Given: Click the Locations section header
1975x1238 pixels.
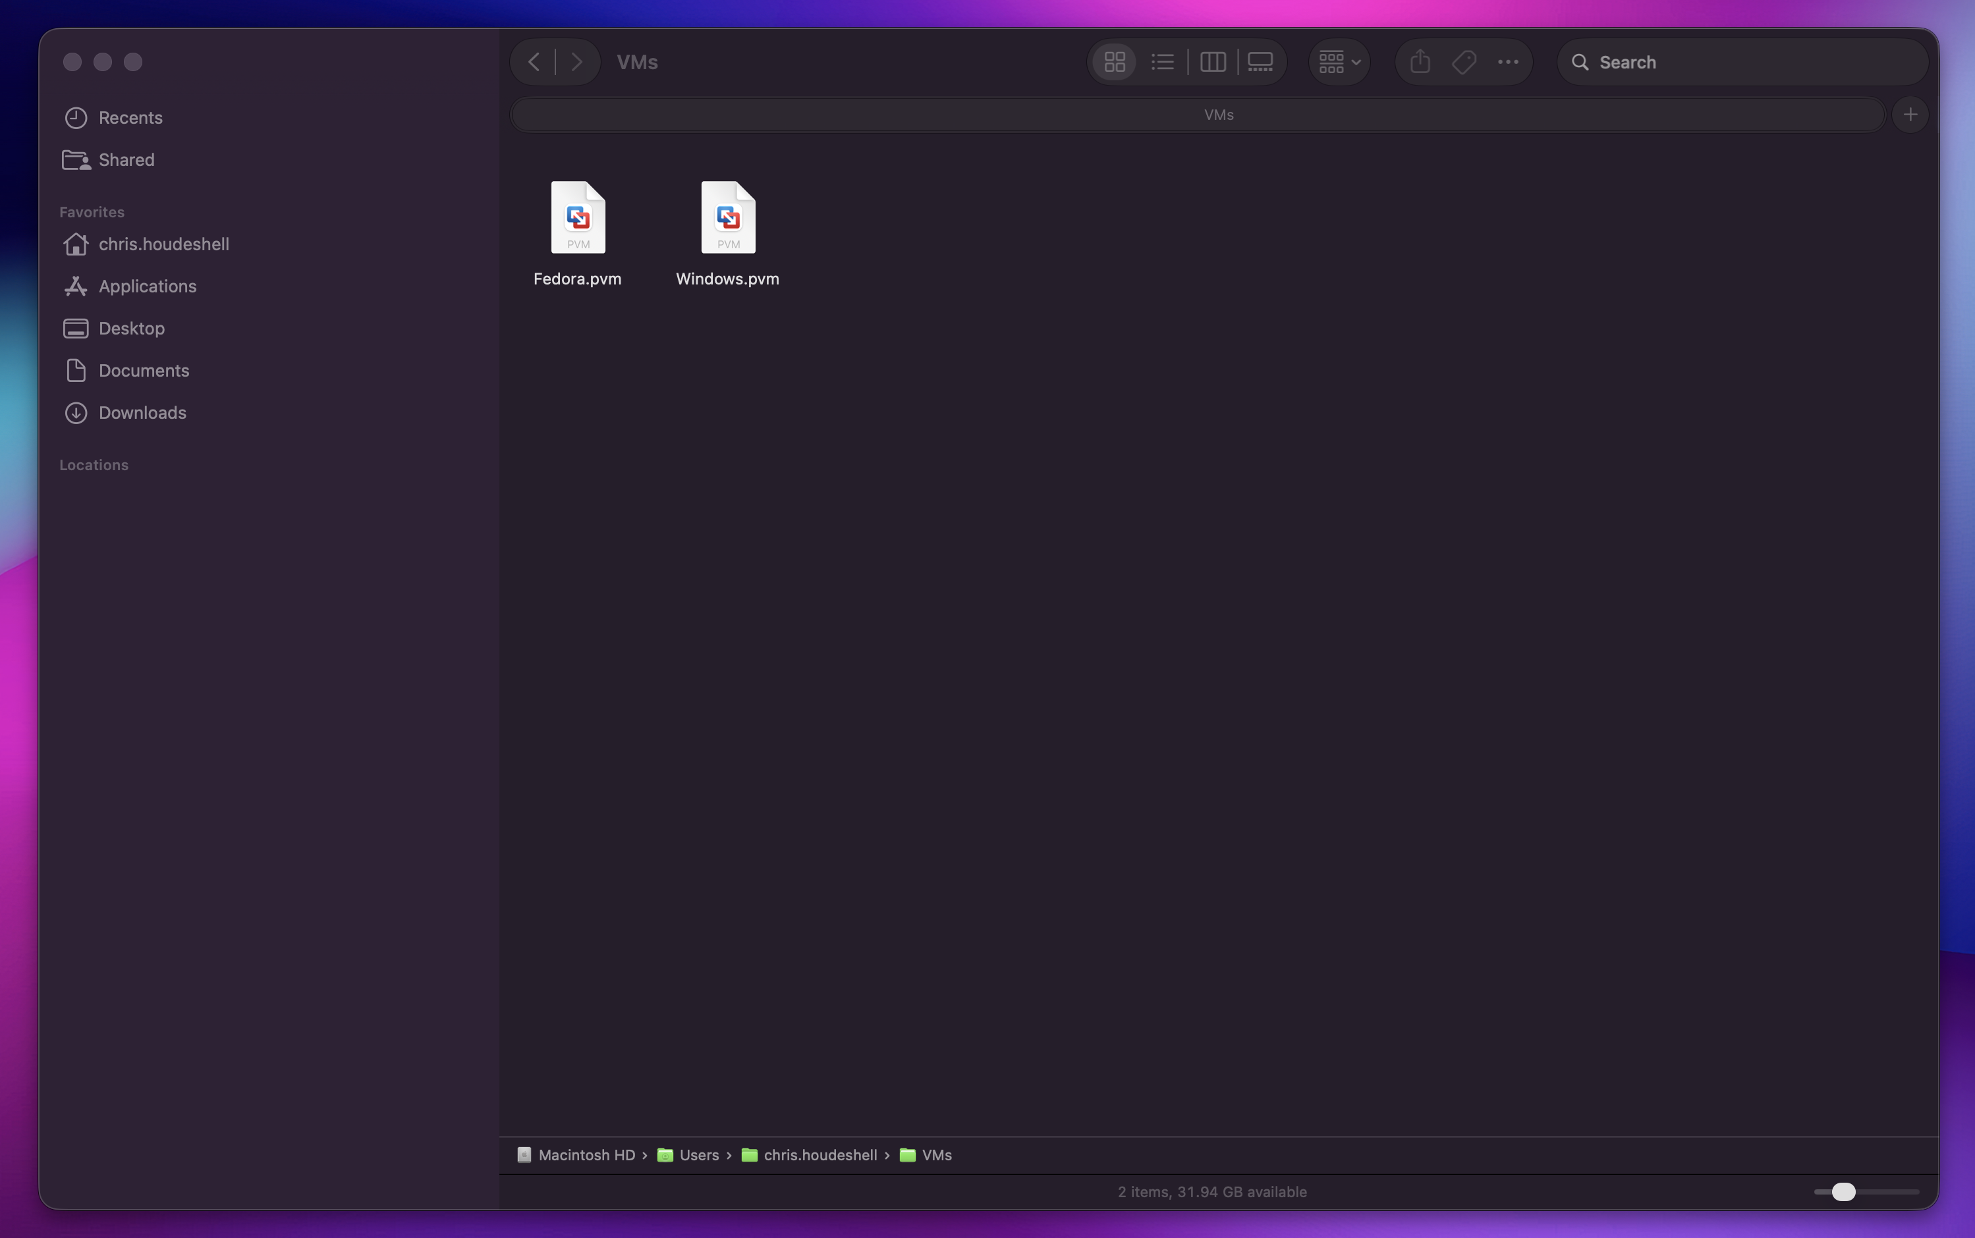Looking at the screenshot, I should tap(94, 465).
